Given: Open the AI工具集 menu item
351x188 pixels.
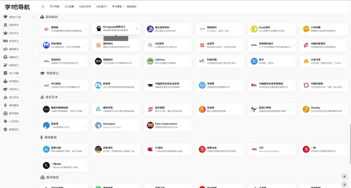Looking at the screenshot, I should [x=69, y=7].
